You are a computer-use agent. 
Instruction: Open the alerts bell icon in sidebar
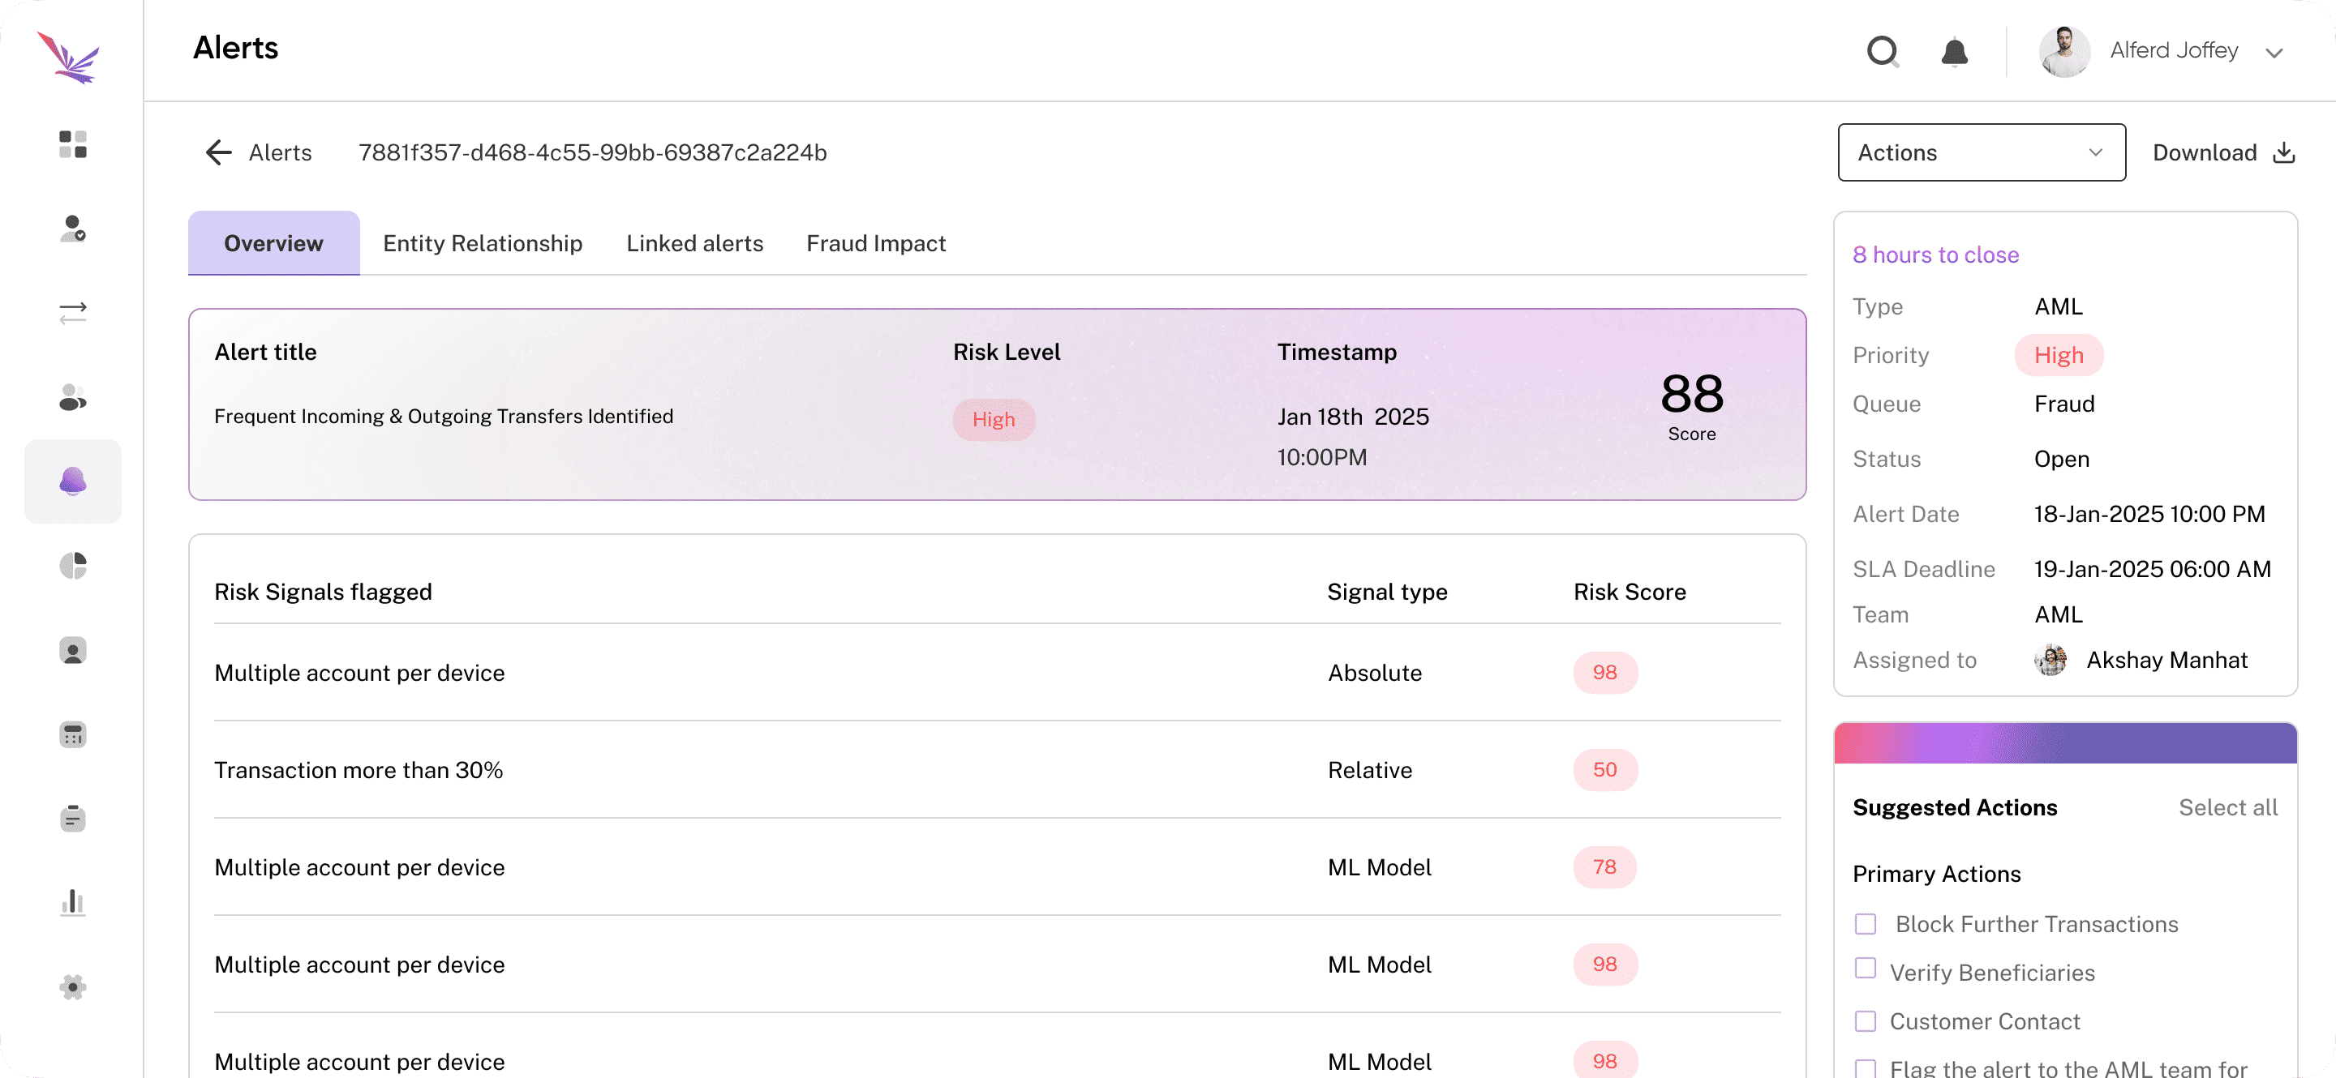pyautogui.click(x=72, y=481)
